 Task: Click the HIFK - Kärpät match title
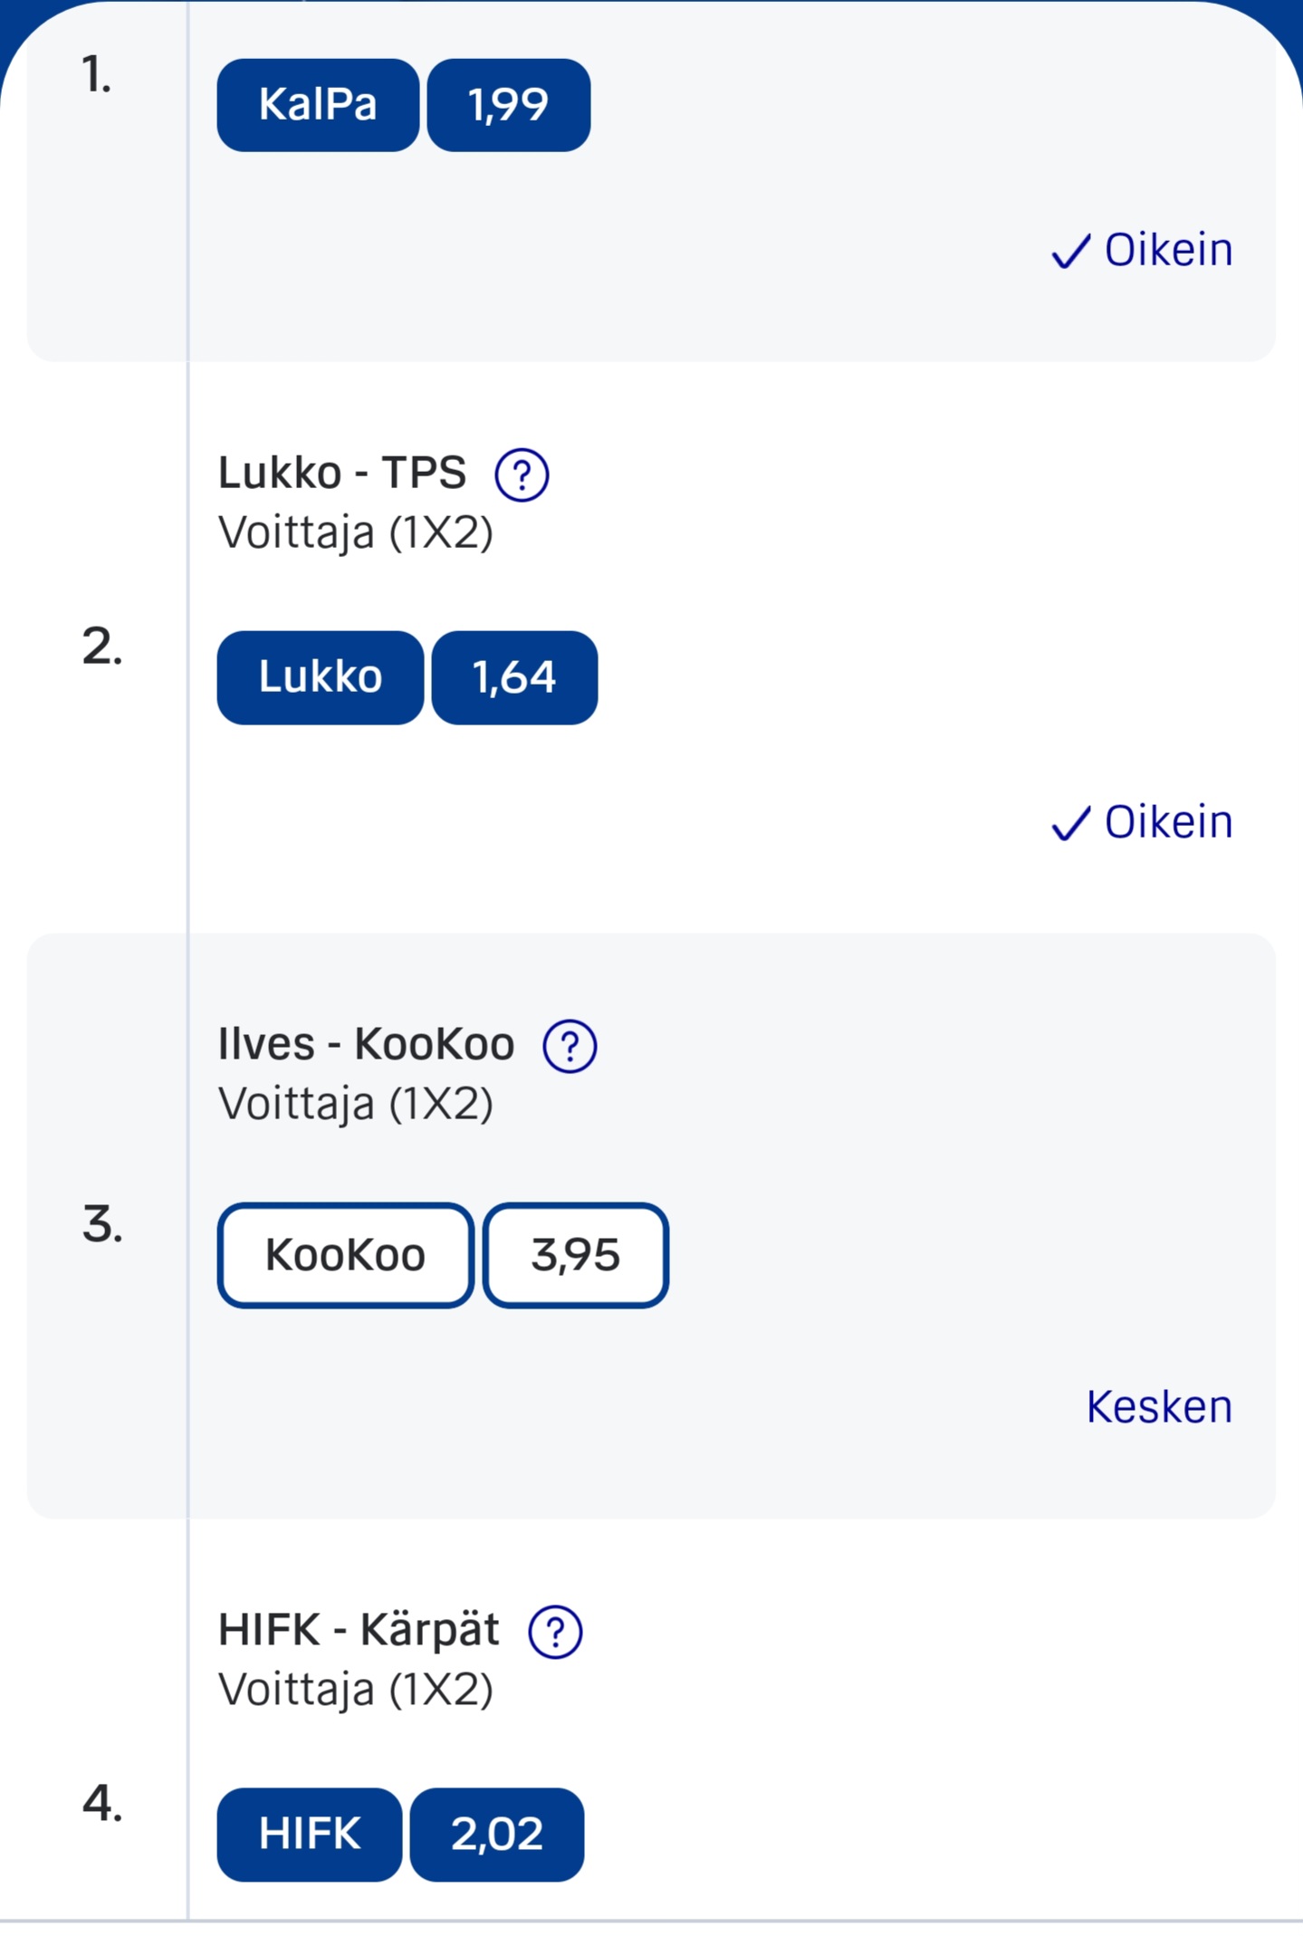pos(359,1630)
